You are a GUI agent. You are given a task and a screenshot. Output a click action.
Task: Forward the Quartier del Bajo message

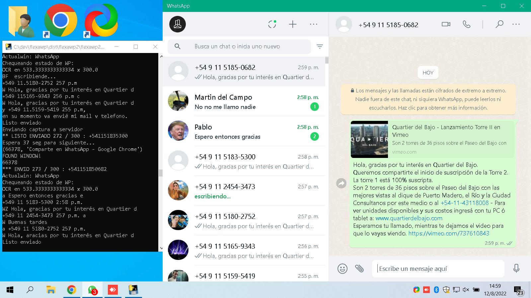(x=341, y=183)
